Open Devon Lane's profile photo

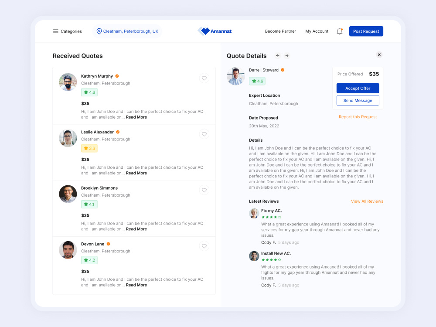point(68,250)
